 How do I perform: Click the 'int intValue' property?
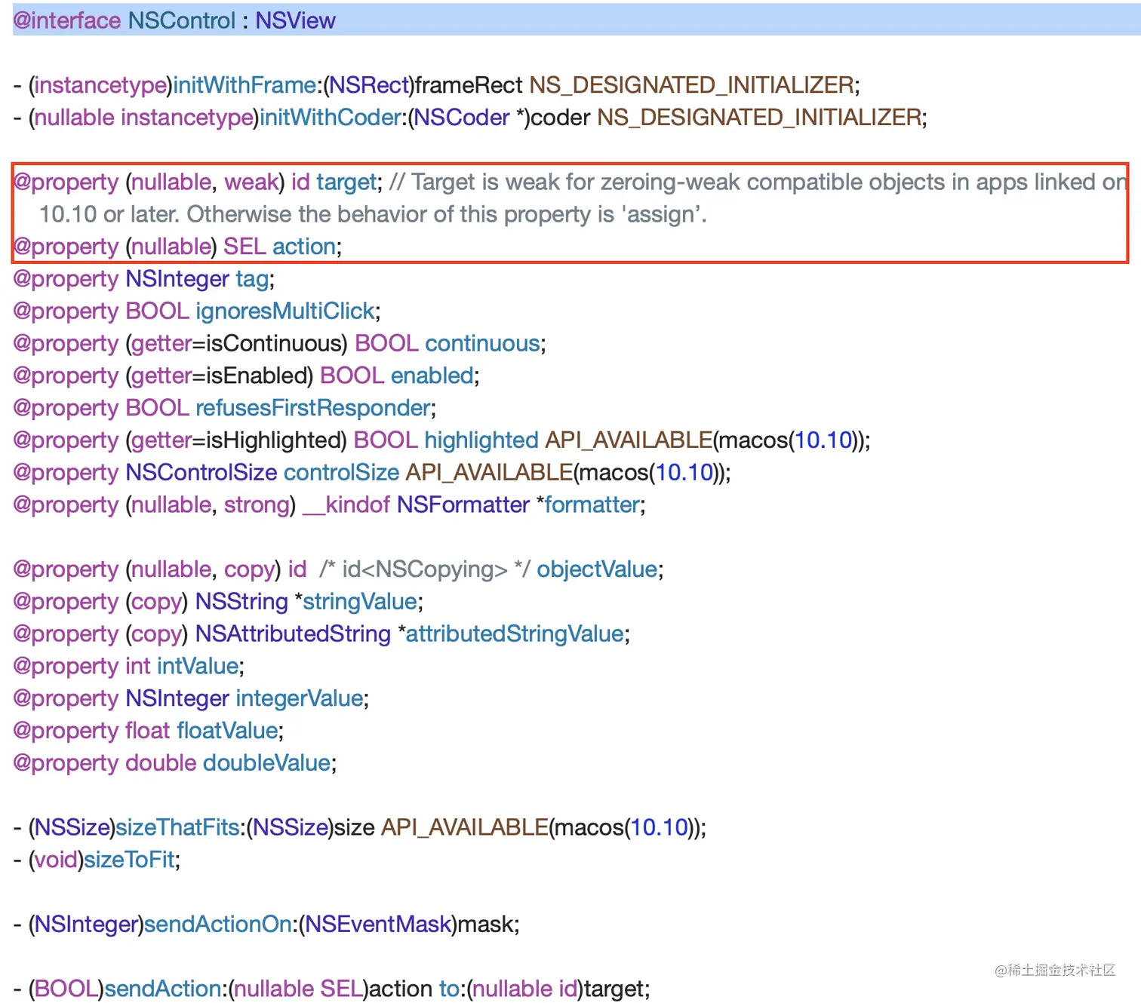(128, 667)
